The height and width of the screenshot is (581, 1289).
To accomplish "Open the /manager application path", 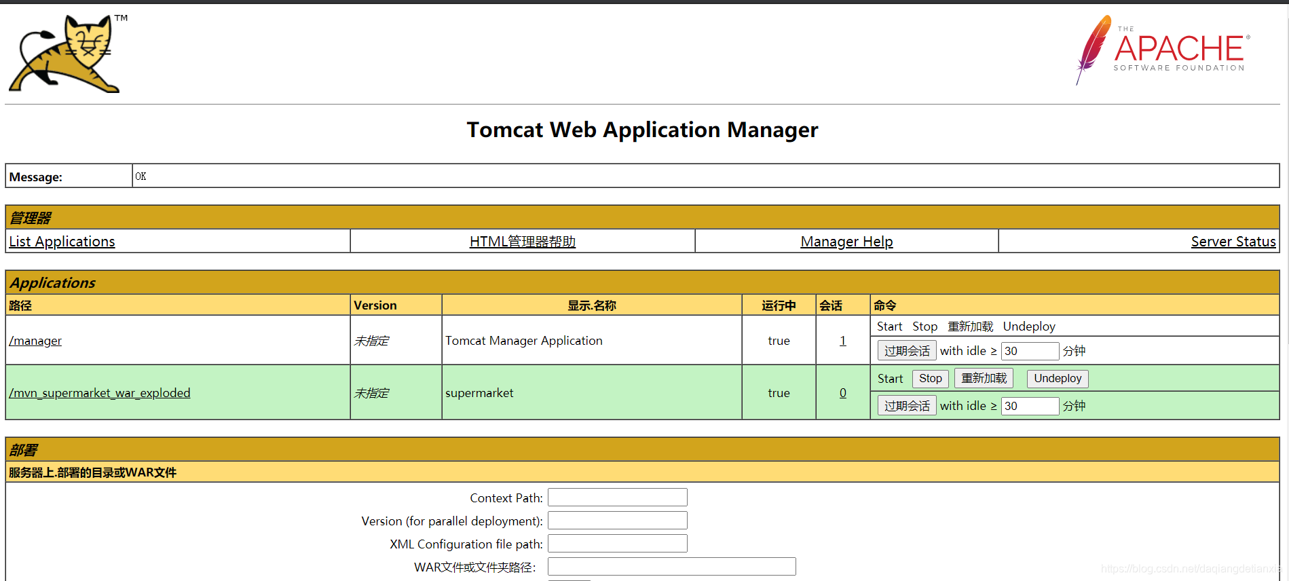I will (35, 341).
